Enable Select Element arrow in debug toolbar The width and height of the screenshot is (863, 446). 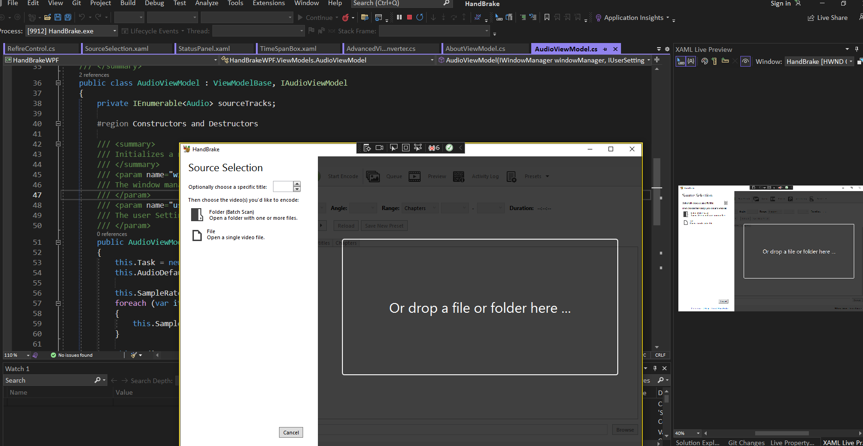(393, 148)
